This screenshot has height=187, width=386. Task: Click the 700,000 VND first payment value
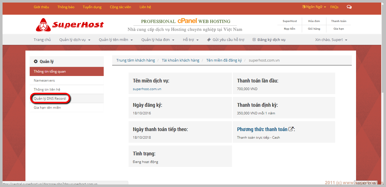click(247, 89)
